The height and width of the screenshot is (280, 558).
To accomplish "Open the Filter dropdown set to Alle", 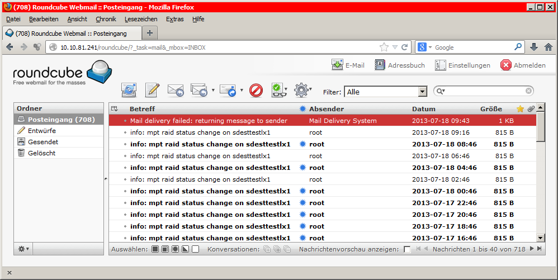I will point(386,92).
